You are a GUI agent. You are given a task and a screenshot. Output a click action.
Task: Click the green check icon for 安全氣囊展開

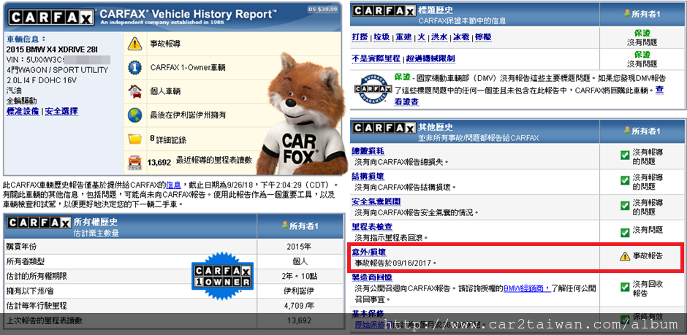(625, 205)
